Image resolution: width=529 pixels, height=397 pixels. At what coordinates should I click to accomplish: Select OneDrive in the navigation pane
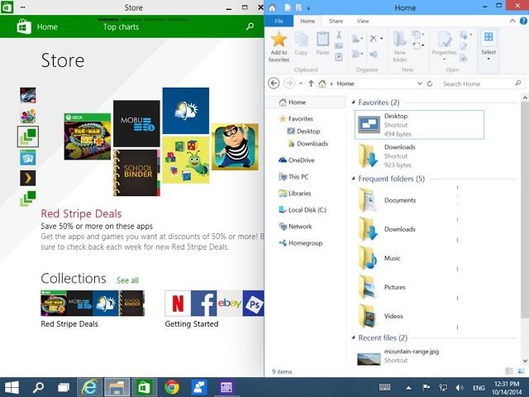tap(301, 160)
